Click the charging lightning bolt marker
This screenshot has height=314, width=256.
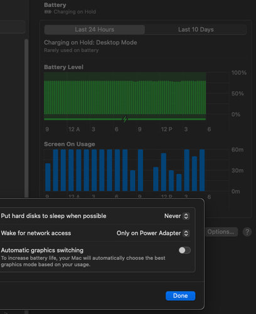(x=125, y=119)
